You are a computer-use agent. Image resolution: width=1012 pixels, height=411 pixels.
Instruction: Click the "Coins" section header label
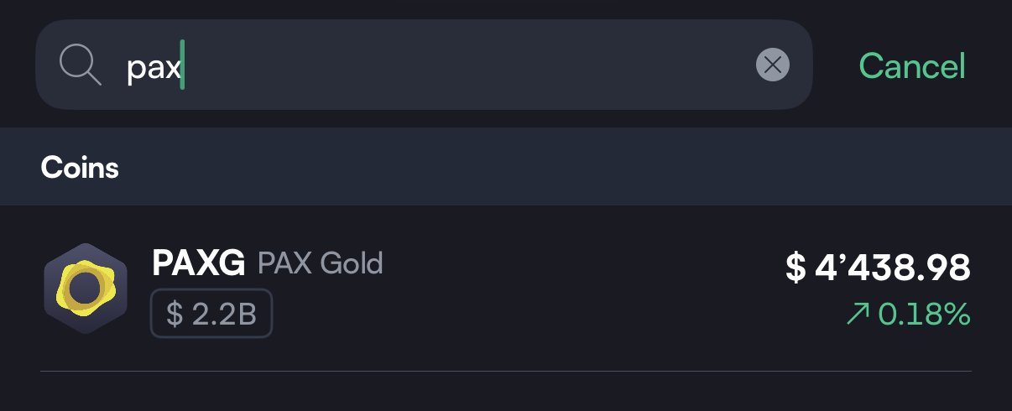point(80,168)
